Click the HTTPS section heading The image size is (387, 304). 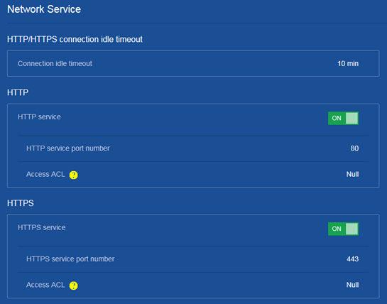tap(21, 203)
